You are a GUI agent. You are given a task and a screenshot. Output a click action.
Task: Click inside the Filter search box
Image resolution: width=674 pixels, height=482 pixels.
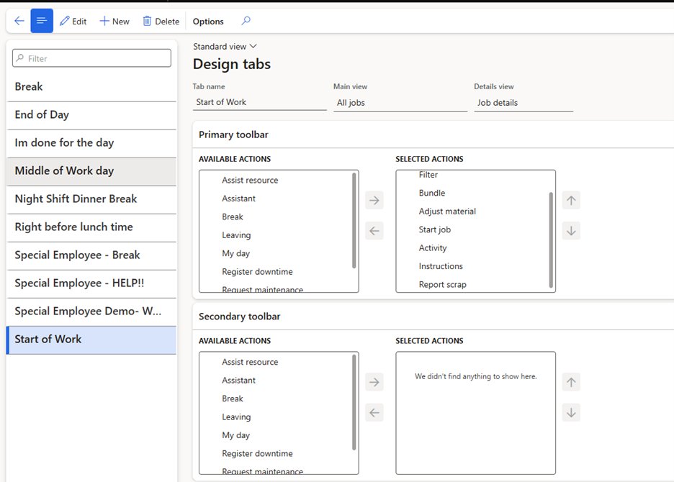[91, 58]
